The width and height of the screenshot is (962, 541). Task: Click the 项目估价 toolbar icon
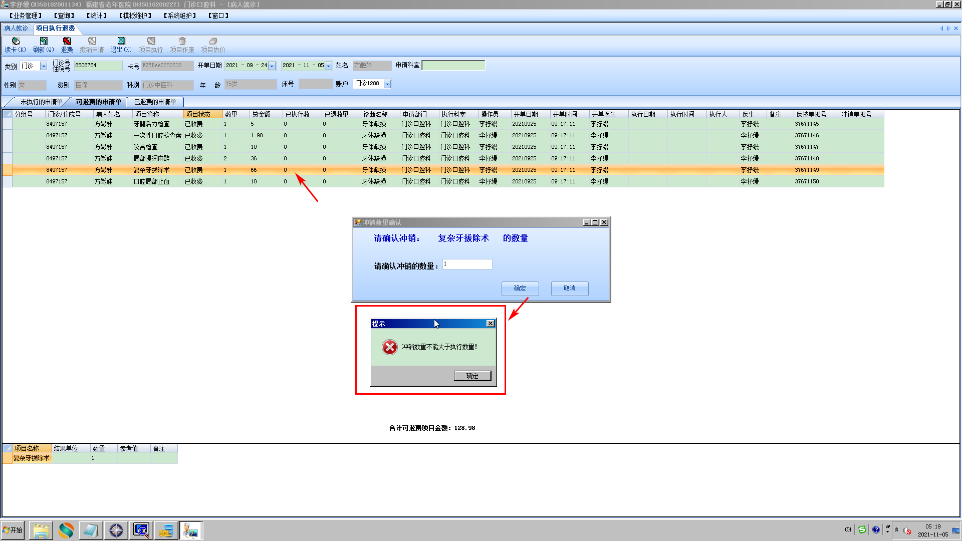(213, 41)
